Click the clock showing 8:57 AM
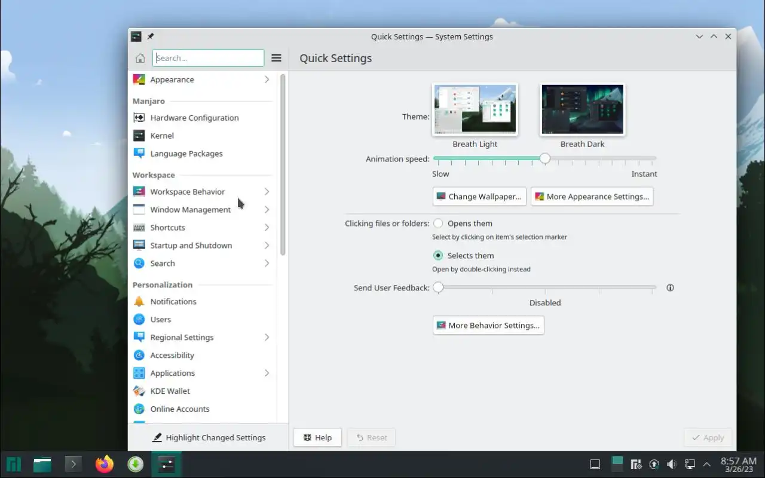Viewport: 765px width, 478px height. tap(739, 464)
